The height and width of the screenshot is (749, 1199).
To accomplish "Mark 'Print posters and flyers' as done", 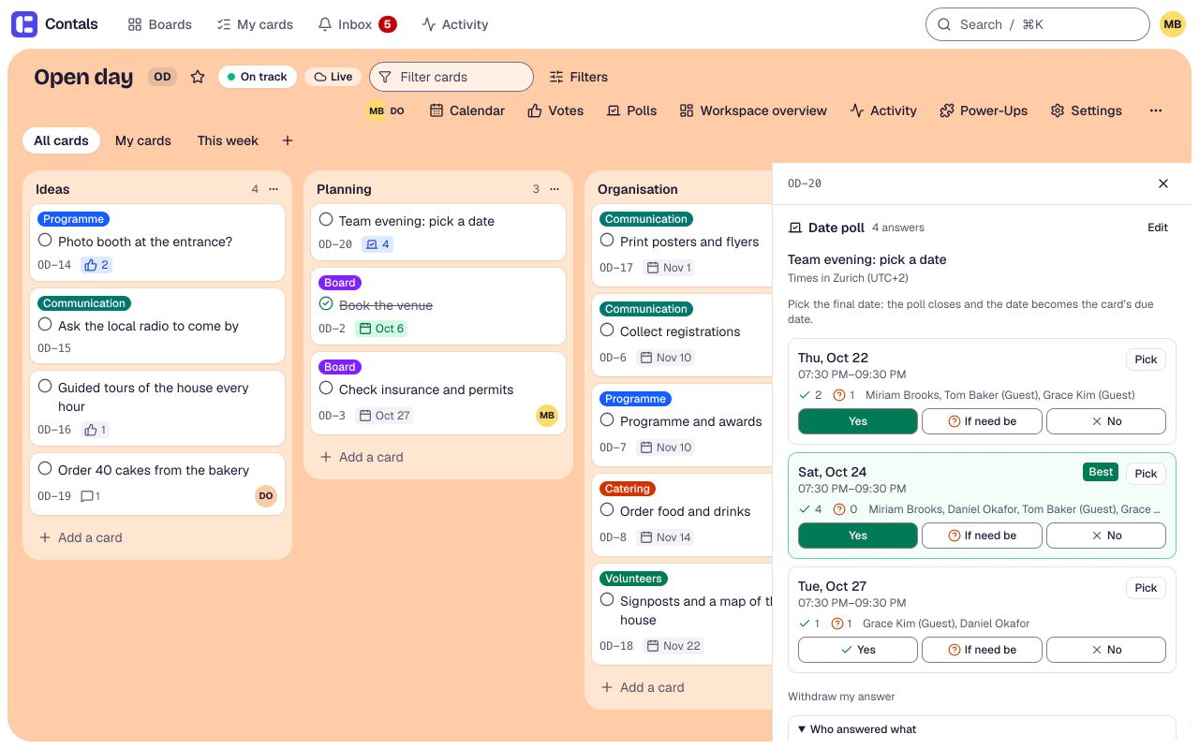I will click(607, 241).
